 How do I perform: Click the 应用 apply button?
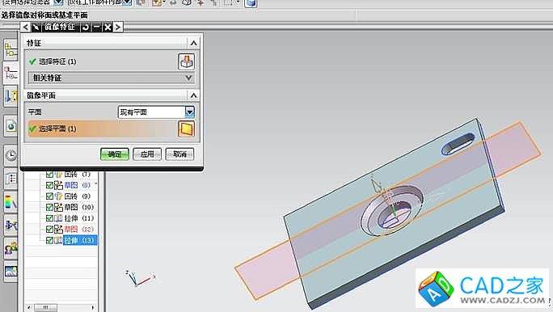pos(147,154)
